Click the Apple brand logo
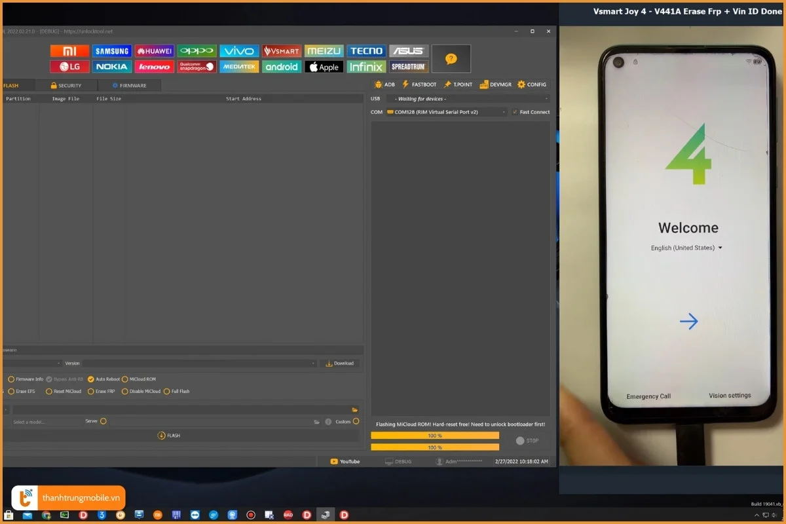 pyautogui.click(x=324, y=67)
